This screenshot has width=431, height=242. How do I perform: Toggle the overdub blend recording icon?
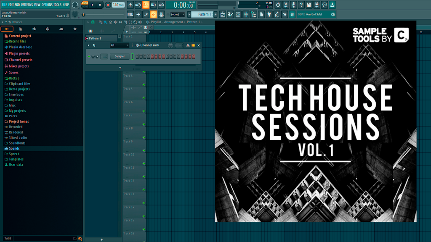click(153, 5)
